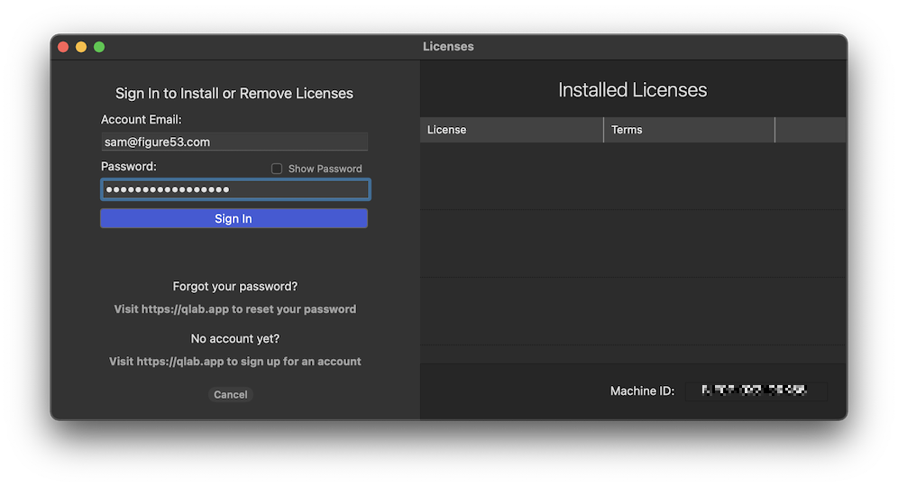
Task: Click the "Show Password" label text
Action: [x=325, y=169]
